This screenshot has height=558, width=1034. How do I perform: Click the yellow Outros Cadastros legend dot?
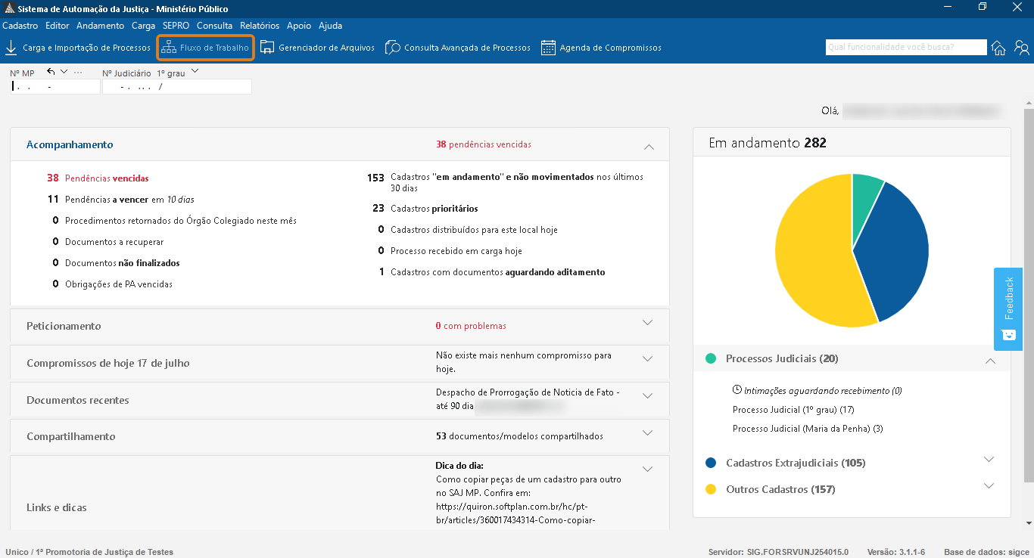tap(711, 489)
